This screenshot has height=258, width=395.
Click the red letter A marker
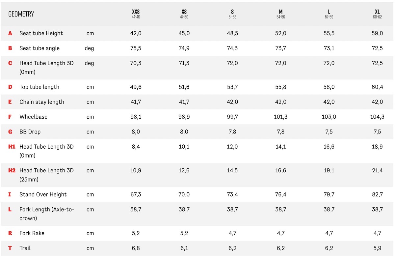pos(10,33)
